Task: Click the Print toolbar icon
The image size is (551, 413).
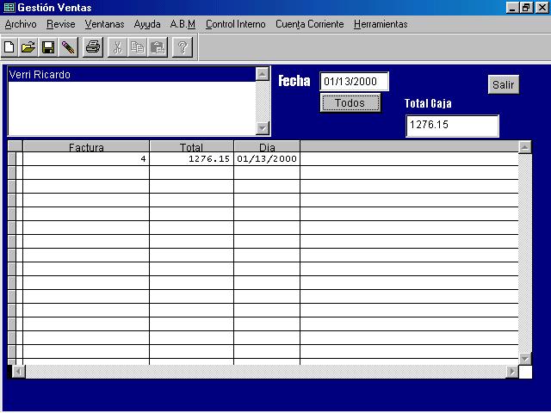Action: tap(93, 47)
